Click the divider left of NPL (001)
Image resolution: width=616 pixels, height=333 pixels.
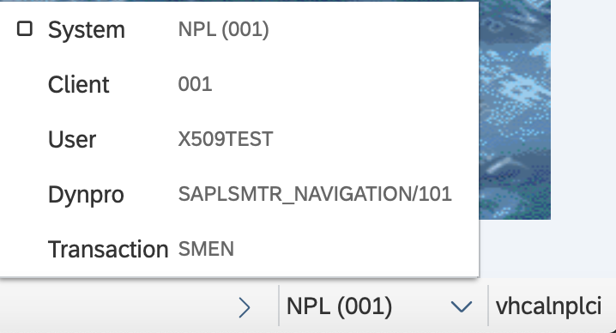coord(279,306)
